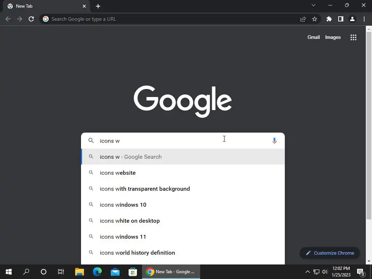Open the profile avatar icon

point(352,19)
